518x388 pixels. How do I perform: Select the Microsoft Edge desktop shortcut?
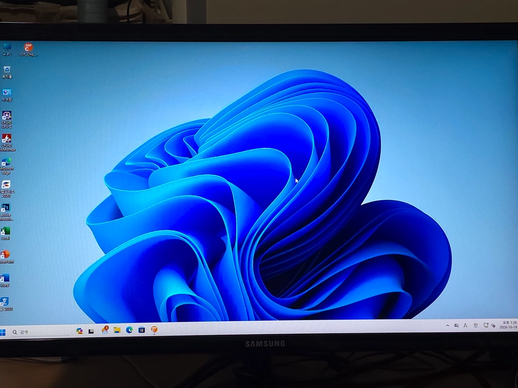click(x=6, y=166)
